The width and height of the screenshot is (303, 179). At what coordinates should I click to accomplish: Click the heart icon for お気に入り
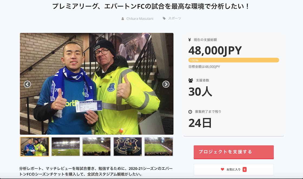[222, 169]
